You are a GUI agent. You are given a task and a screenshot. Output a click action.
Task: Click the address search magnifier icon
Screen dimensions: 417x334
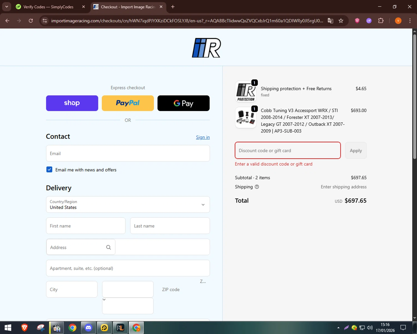108,247
